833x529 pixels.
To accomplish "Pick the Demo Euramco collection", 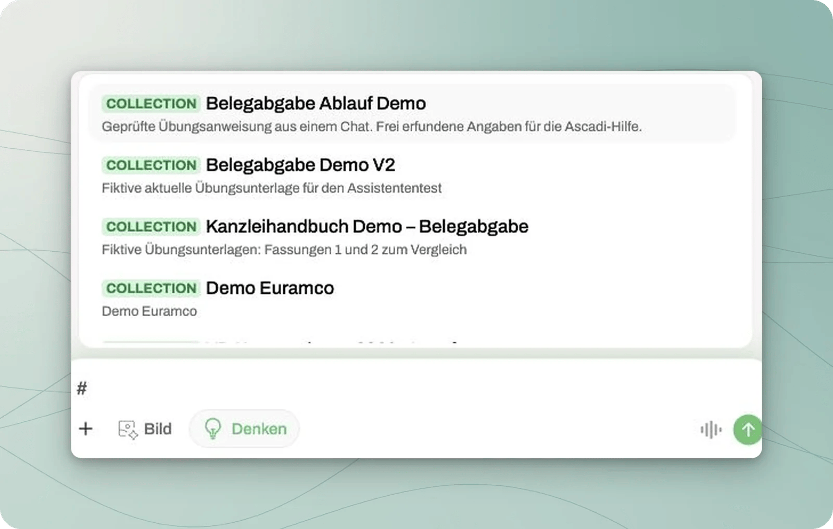I will pyautogui.click(x=412, y=298).
